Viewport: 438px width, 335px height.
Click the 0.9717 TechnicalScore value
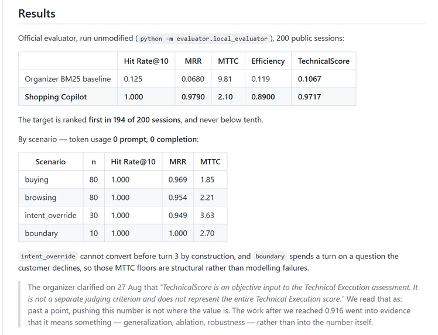coord(309,97)
